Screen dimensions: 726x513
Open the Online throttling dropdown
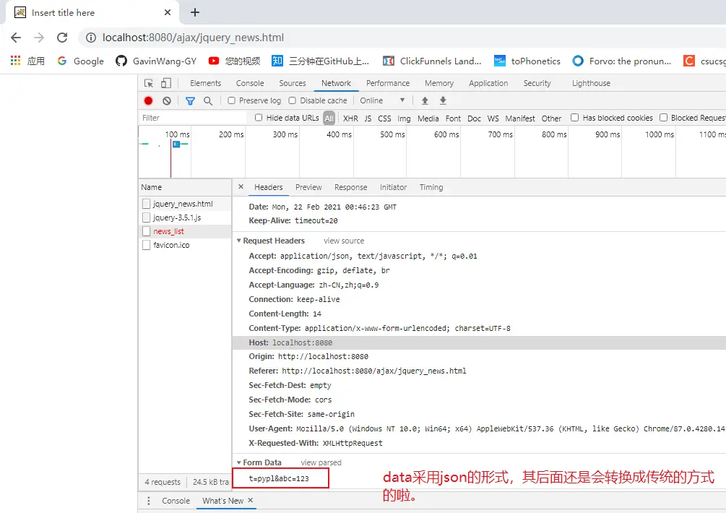[x=383, y=101]
